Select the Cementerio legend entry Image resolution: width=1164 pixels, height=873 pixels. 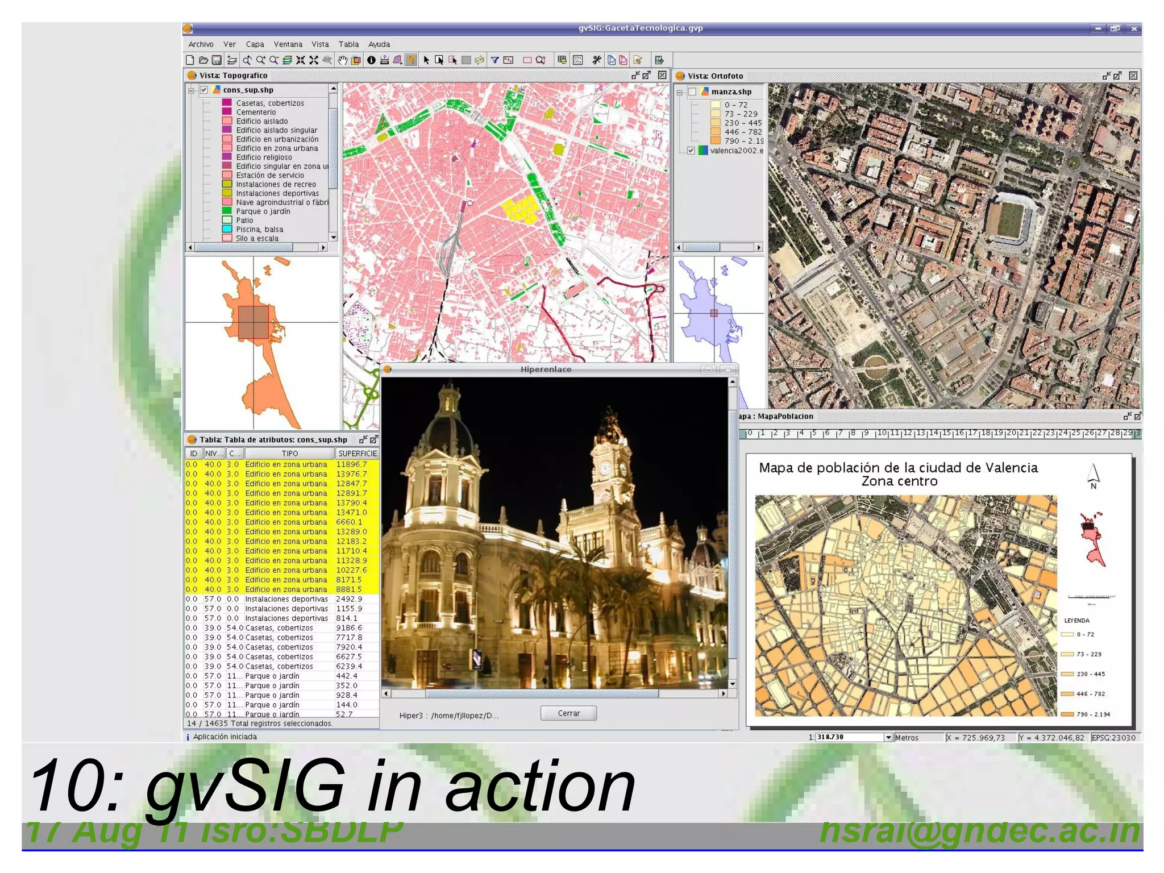(256, 112)
